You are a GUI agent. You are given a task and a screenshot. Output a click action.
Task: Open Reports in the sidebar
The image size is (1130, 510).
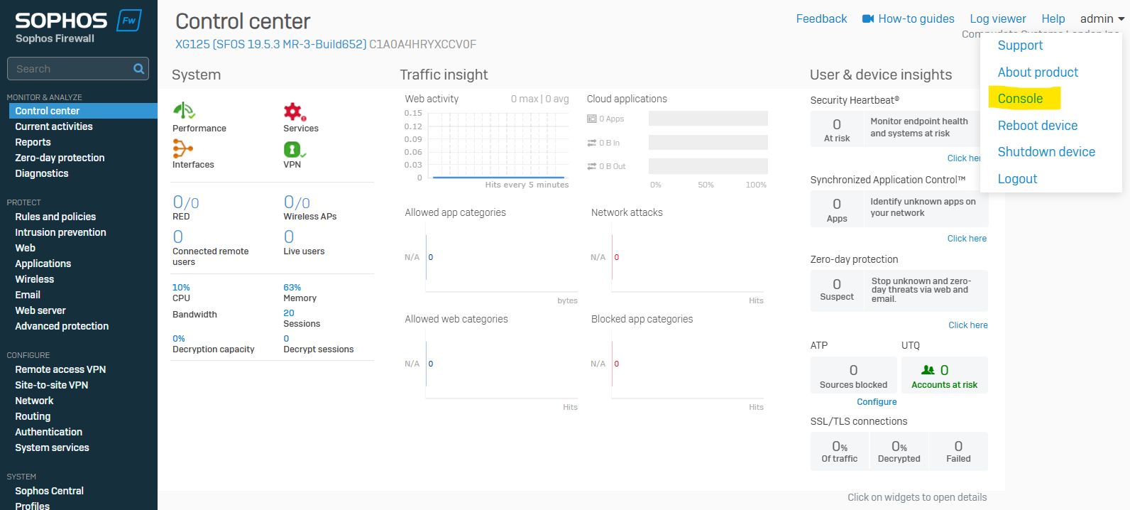33,142
